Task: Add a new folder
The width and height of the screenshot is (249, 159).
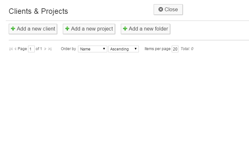Action: click(146, 29)
